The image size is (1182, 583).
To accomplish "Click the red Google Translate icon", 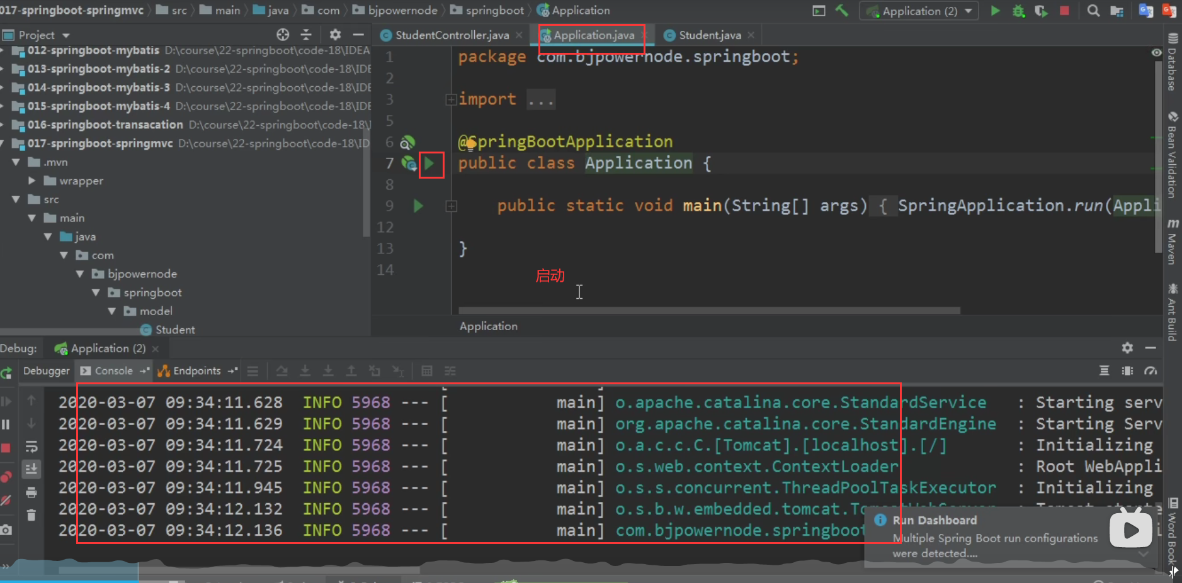I will (1169, 11).
